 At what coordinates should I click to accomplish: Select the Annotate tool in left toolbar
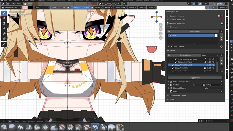click(x=4, y=44)
